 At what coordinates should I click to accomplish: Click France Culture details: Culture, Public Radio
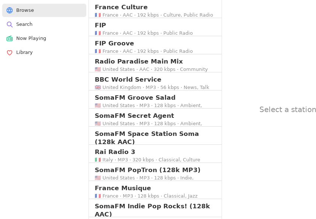[x=188, y=15]
